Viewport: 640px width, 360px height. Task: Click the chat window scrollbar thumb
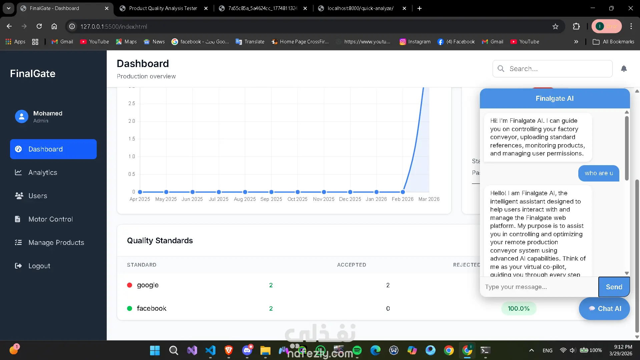click(x=627, y=148)
